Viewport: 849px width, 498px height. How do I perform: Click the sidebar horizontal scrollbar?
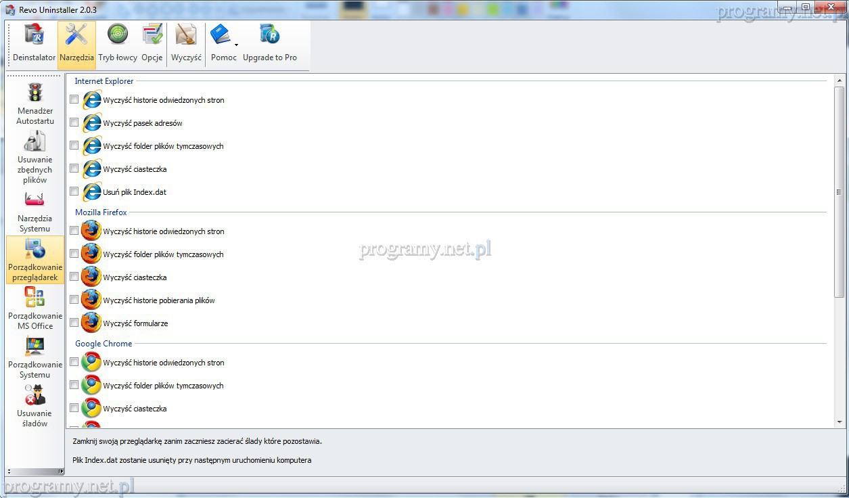tap(35, 471)
